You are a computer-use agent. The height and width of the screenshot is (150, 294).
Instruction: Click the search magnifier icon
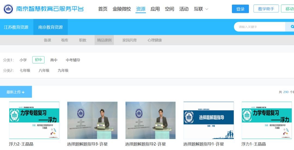coord(292,27)
